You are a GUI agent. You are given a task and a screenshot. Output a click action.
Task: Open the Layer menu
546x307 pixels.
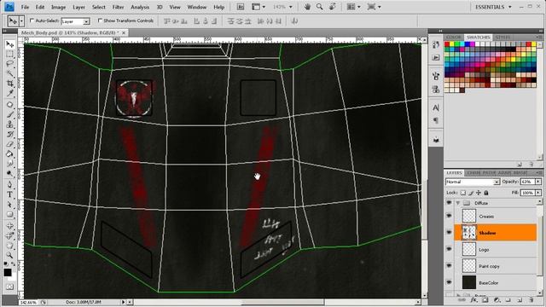coord(78,7)
